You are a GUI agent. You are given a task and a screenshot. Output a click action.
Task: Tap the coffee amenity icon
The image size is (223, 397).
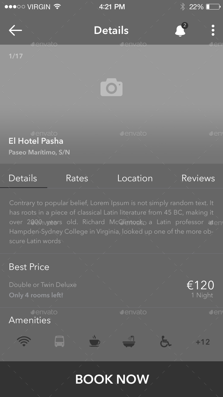94,342
